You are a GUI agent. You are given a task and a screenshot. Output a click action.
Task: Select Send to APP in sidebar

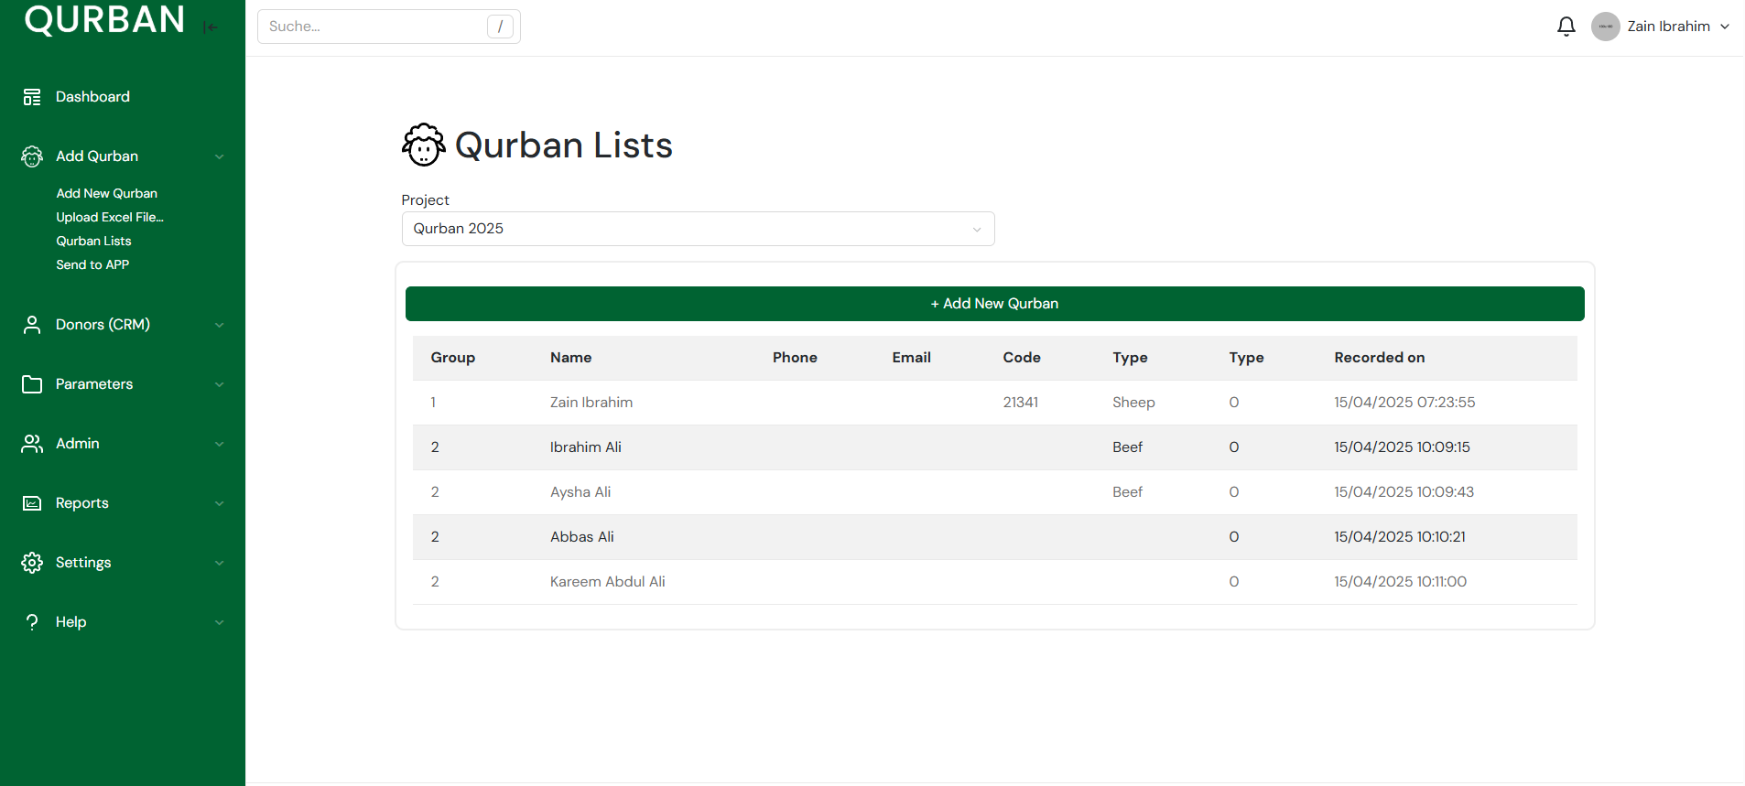point(92,264)
